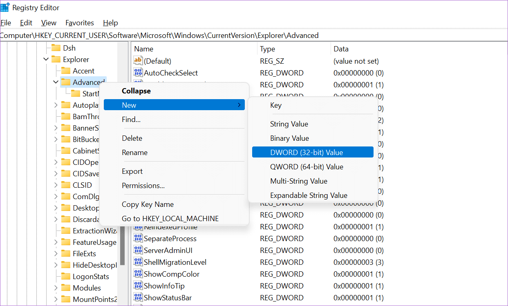Viewport: 508px width, 306px height.
Task: Select the ShellMigrationLevel data 0x00000003 (3)
Action: pyautogui.click(x=358, y=262)
